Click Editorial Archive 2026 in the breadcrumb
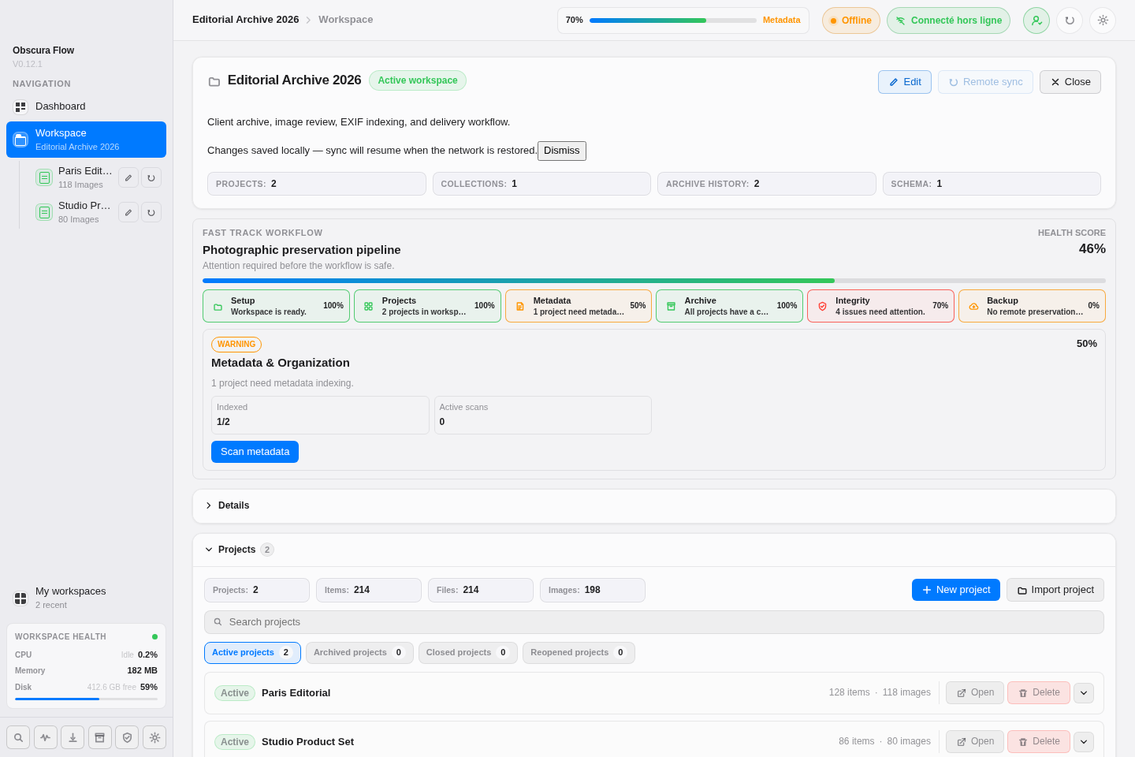1135x757 pixels. 246,20
